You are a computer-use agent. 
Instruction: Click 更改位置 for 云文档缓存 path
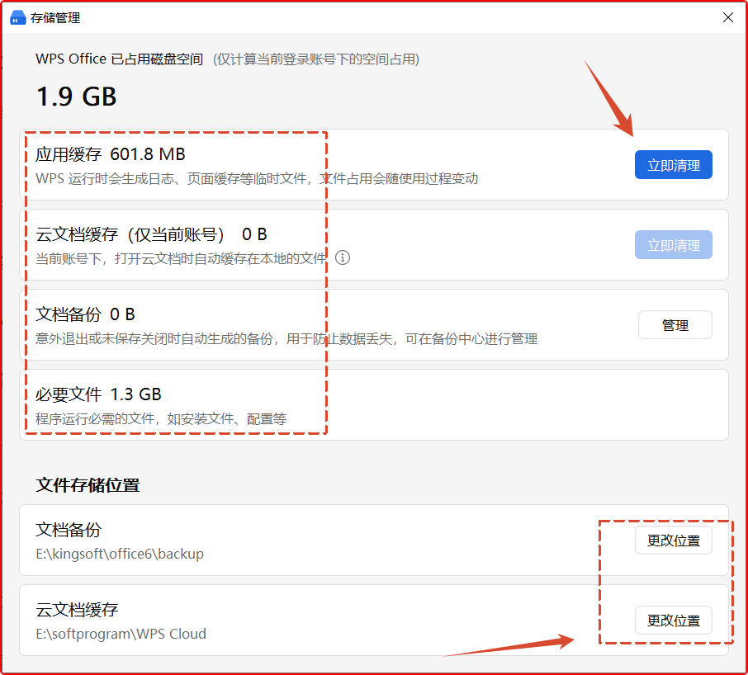click(x=673, y=621)
